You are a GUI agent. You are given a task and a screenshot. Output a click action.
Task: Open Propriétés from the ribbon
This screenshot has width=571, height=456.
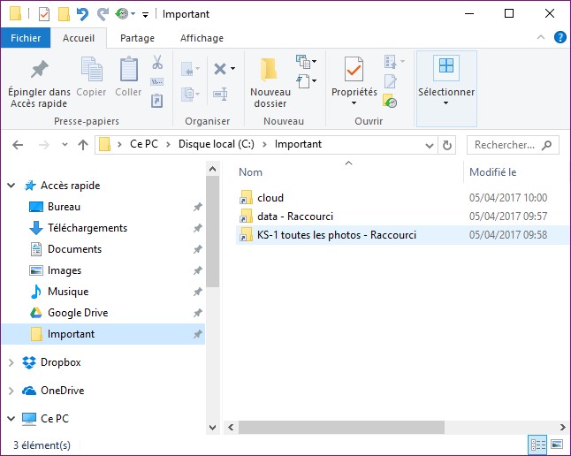pyautogui.click(x=354, y=71)
